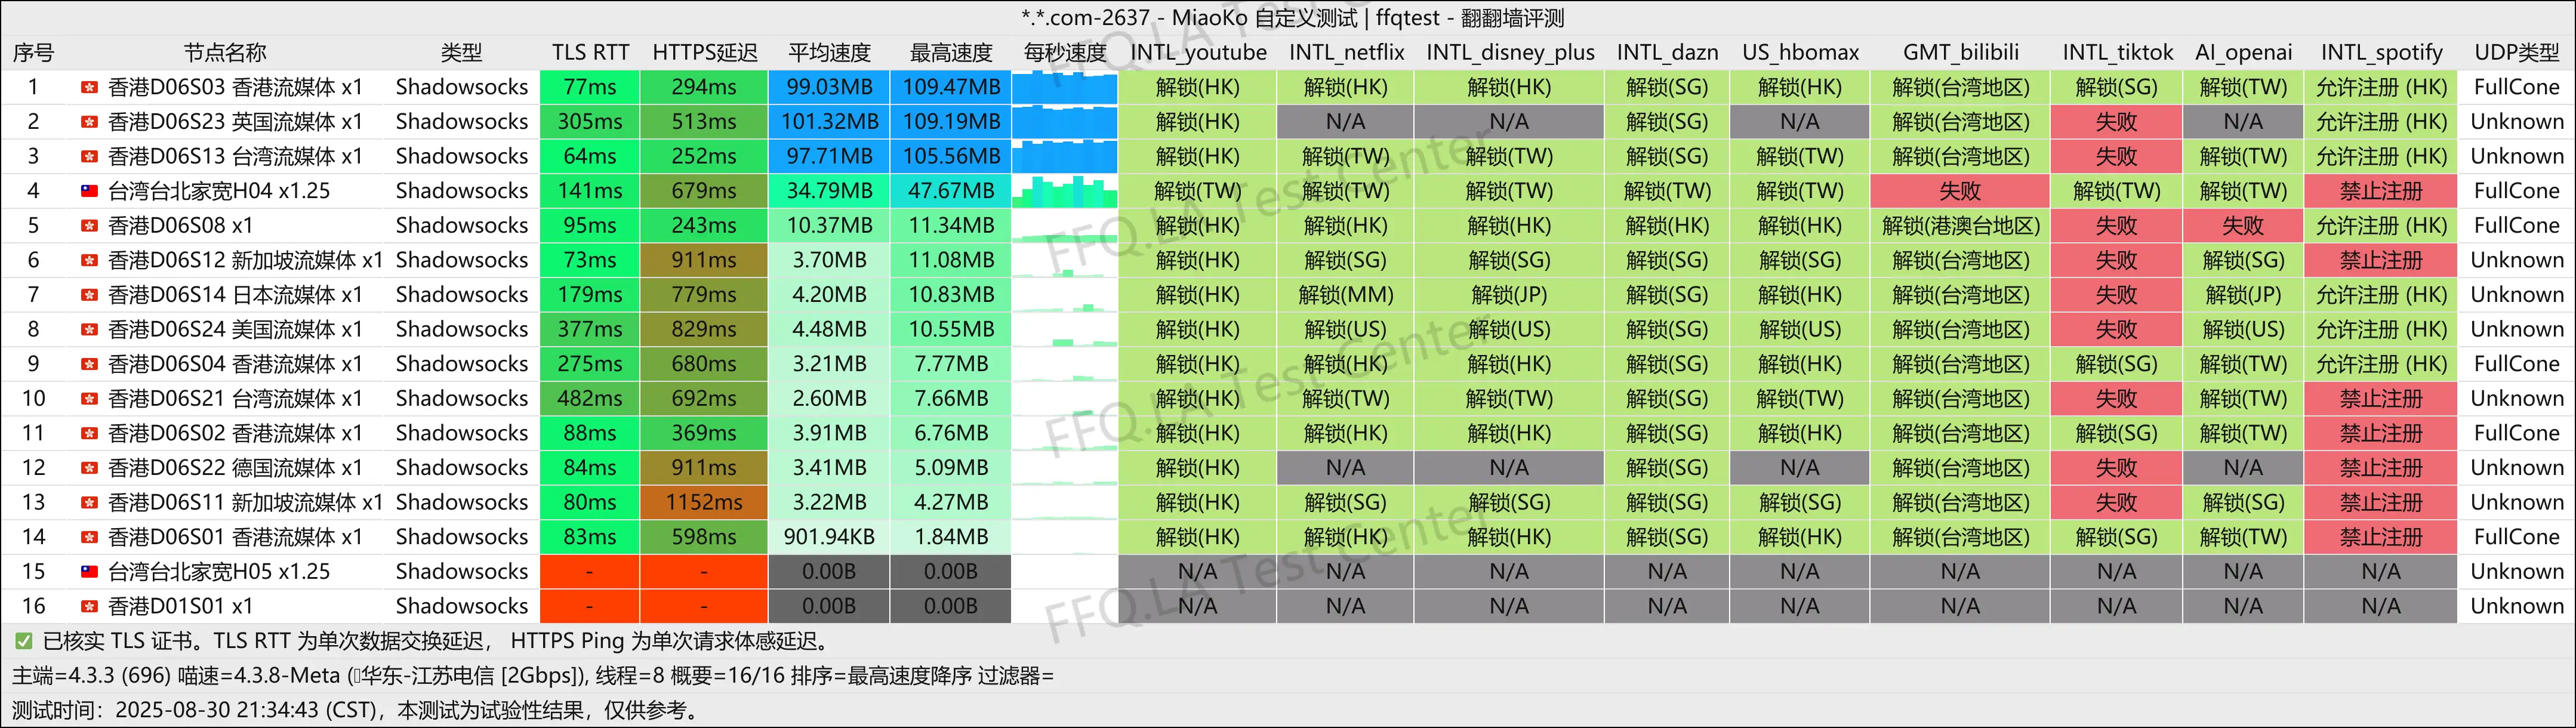Click the 主端=4.3.3 (696) footer line
Image resolution: width=2576 pixels, height=728 pixels.
click(533, 676)
